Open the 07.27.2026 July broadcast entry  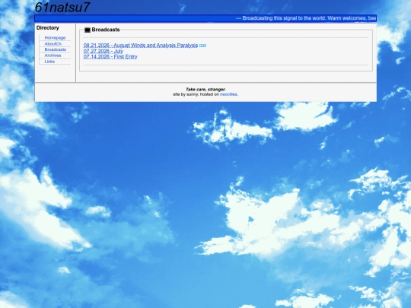pos(104,51)
